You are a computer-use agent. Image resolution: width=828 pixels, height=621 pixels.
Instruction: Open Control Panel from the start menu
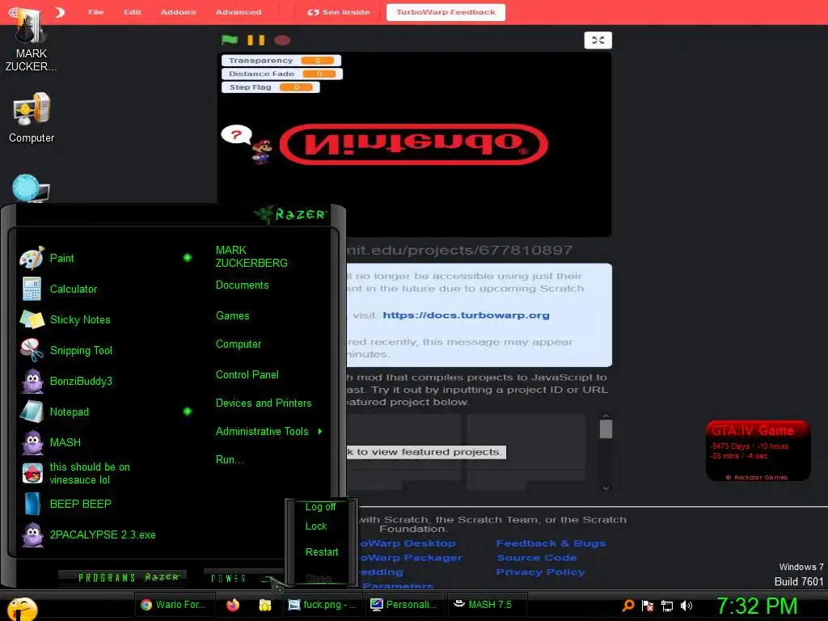click(247, 375)
